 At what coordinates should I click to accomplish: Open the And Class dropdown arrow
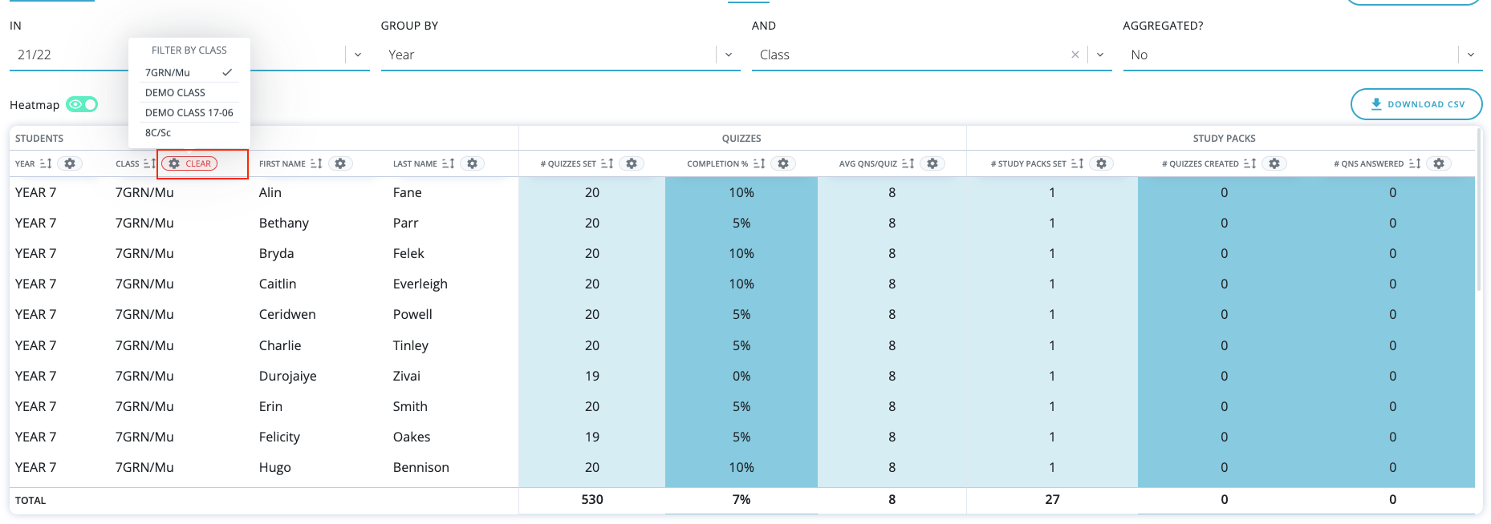click(1100, 54)
